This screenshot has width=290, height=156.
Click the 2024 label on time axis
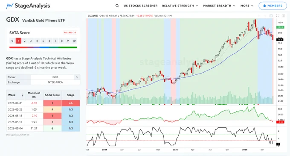[104, 150]
